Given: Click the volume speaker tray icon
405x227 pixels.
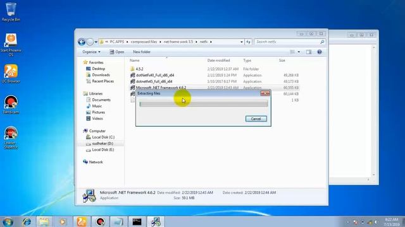Looking at the screenshot, I should pyautogui.click(x=376, y=222).
